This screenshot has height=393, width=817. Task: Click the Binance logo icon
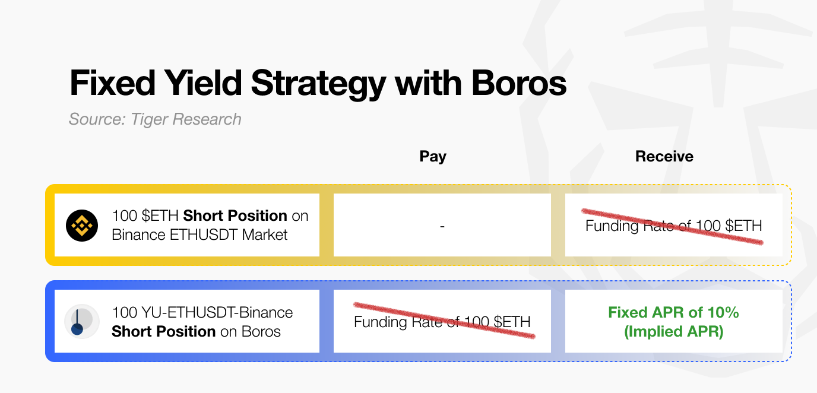pyautogui.click(x=81, y=226)
